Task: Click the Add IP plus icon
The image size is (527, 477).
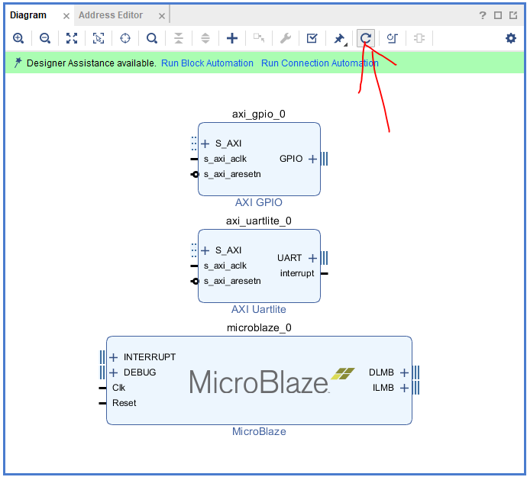Action: 232,38
